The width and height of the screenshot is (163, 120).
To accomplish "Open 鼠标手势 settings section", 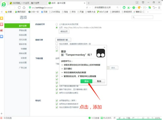I will (x=23, y=44).
